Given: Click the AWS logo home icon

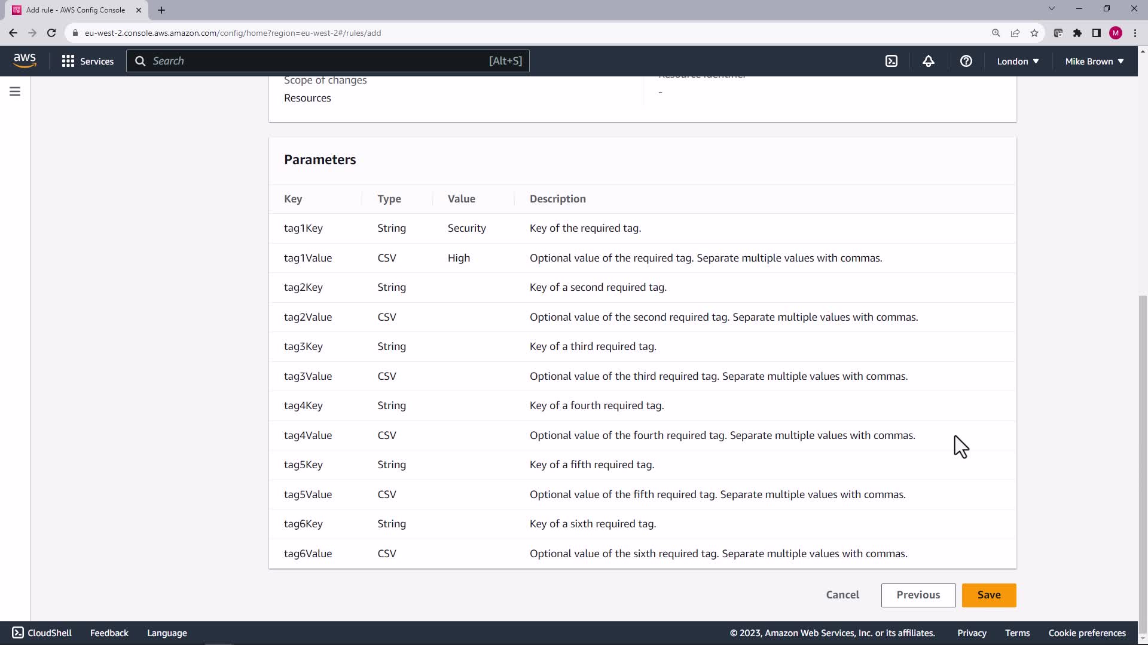Looking at the screenshot, I should (x=25, y=60).
